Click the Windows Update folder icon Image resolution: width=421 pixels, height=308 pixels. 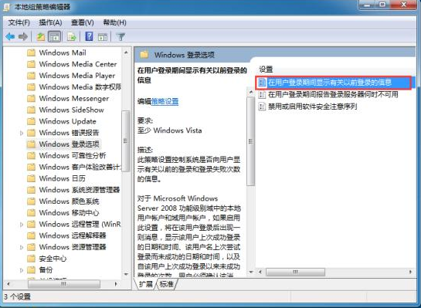[x=32, y=121]
